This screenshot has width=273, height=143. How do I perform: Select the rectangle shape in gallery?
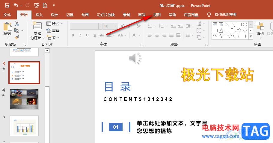(x=239, y=24)
